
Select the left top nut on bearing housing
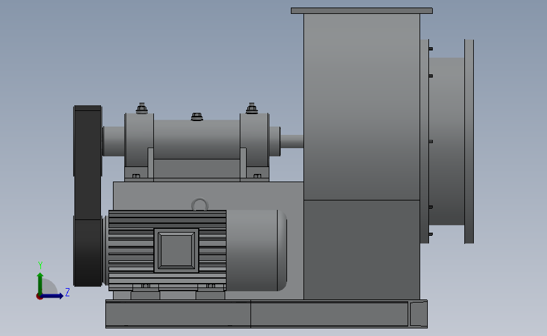coord(141,108)
